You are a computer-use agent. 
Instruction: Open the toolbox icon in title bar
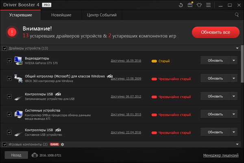pyautogui.click(x=190, y=5)
